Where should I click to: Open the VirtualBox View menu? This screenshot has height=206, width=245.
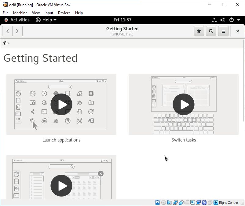click(36, 13)
